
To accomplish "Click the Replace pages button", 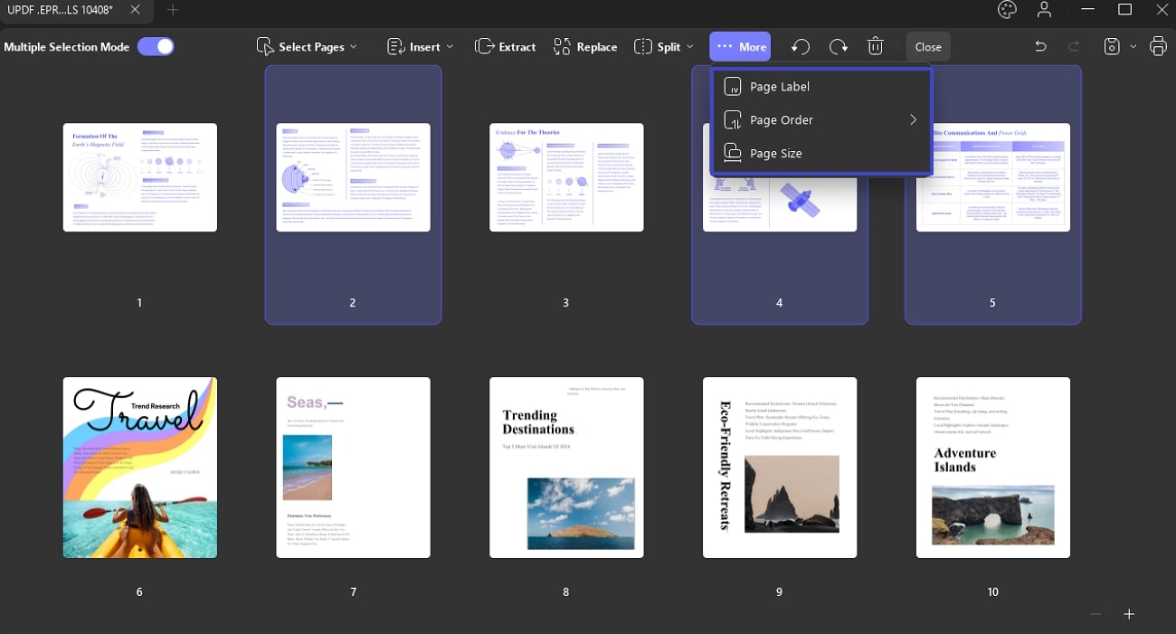I will coord(585,46).
